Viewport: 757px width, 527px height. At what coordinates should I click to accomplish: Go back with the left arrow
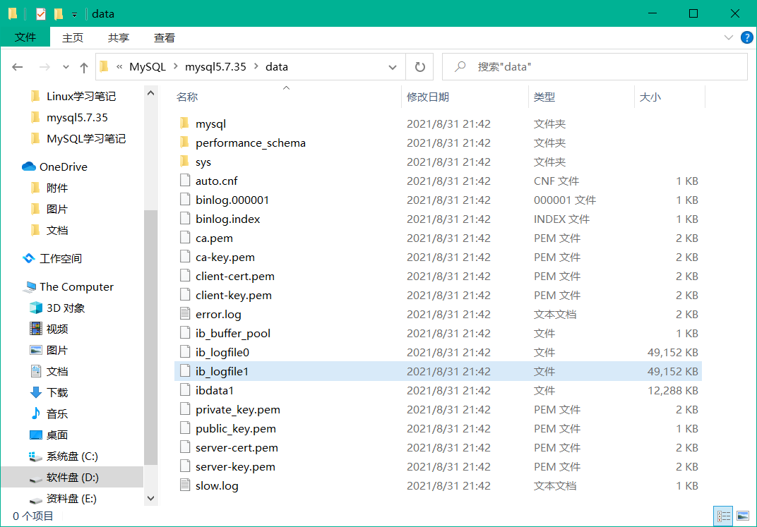[x=18, y=67]
